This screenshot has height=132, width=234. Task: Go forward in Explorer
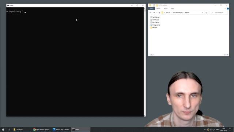pos(154,12)
